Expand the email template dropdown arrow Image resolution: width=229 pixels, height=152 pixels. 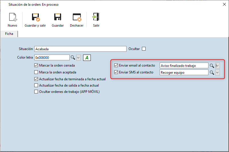click(x=218, y=66)
